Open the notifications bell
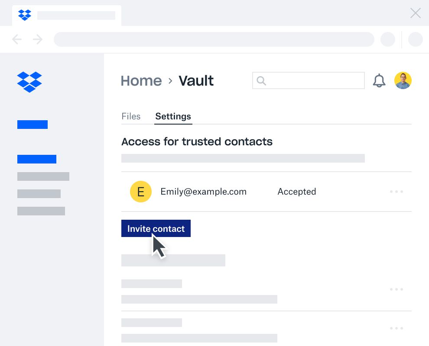 coord(379,80)
